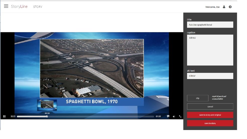Click the alt text input field
247x139 pixels.
tap(210, 76)
